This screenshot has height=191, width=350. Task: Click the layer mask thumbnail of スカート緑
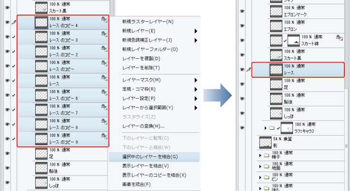(x=293, y=40)
